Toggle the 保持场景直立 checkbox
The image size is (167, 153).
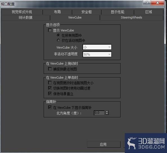coord(50,93)
